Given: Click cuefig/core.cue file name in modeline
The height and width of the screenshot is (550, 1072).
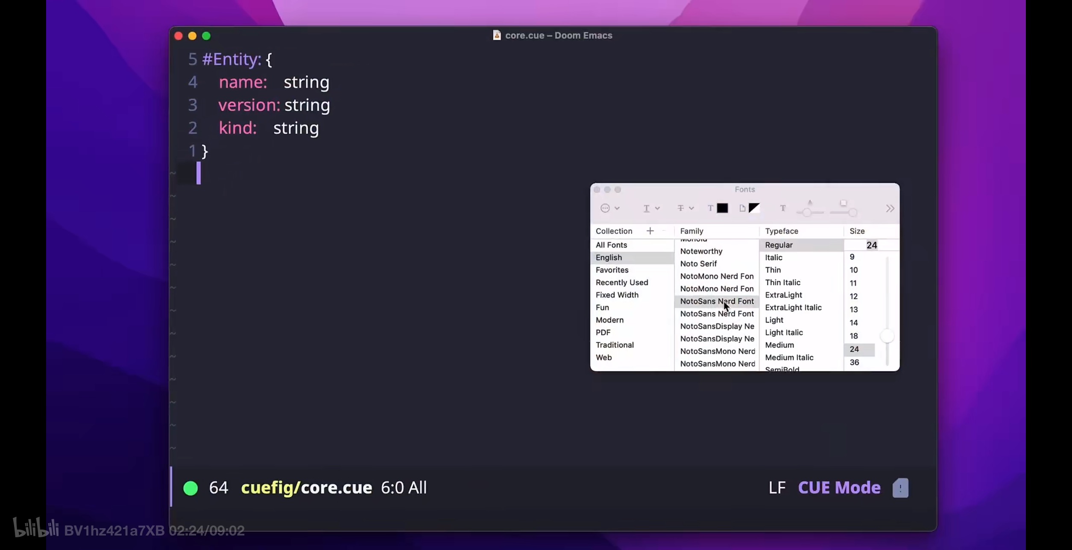Looking at the screenshot, I should click(x=306, y=488).
